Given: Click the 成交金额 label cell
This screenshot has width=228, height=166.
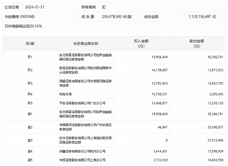Looking at the screenshot, I should (x=151, y=17).
